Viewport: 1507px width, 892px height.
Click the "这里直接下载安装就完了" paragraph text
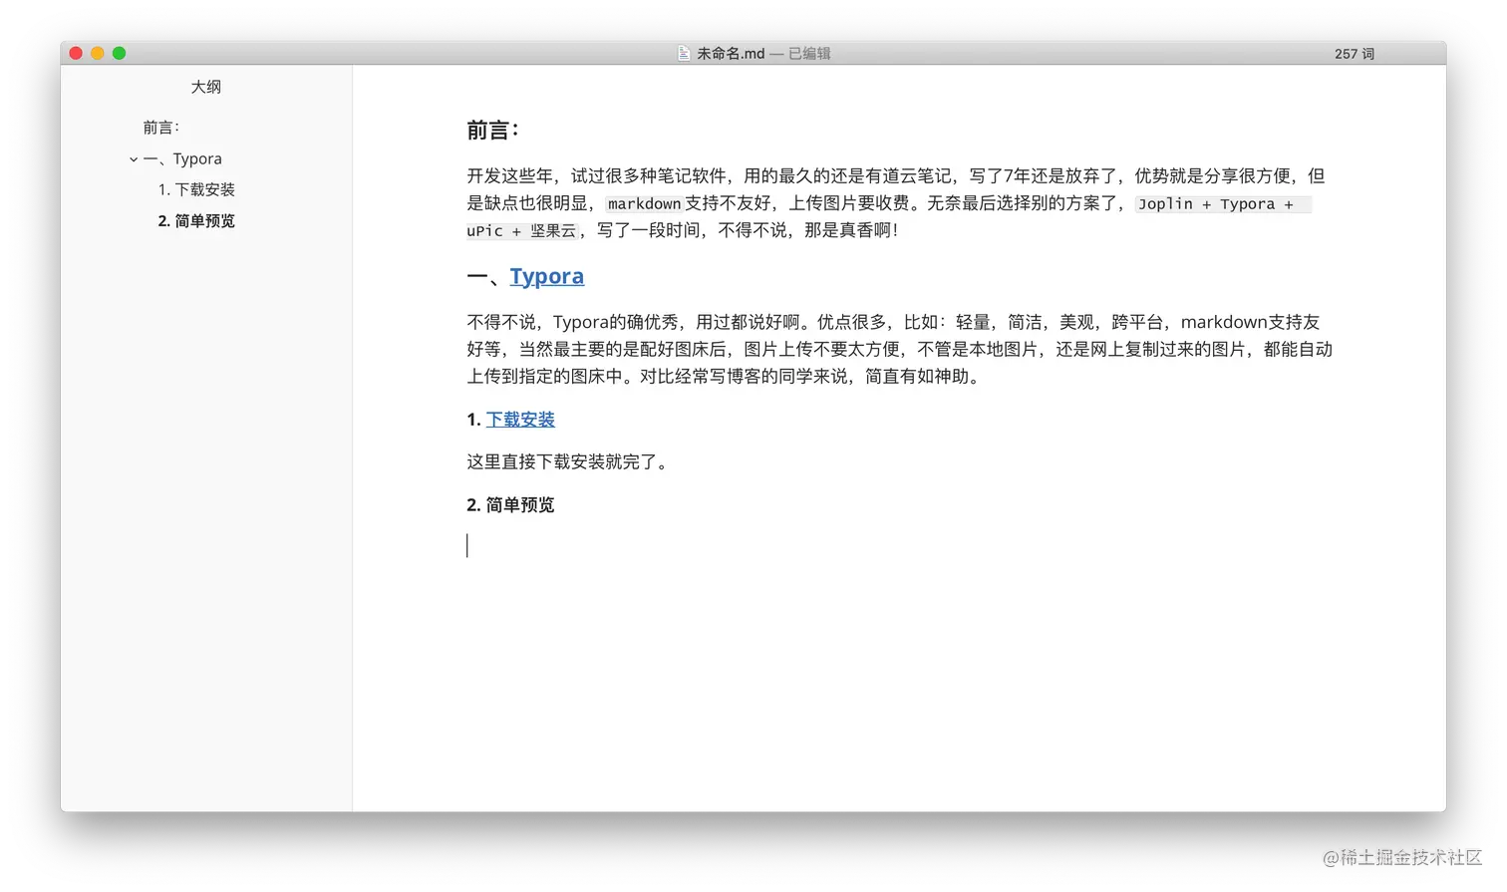[568, 461]
